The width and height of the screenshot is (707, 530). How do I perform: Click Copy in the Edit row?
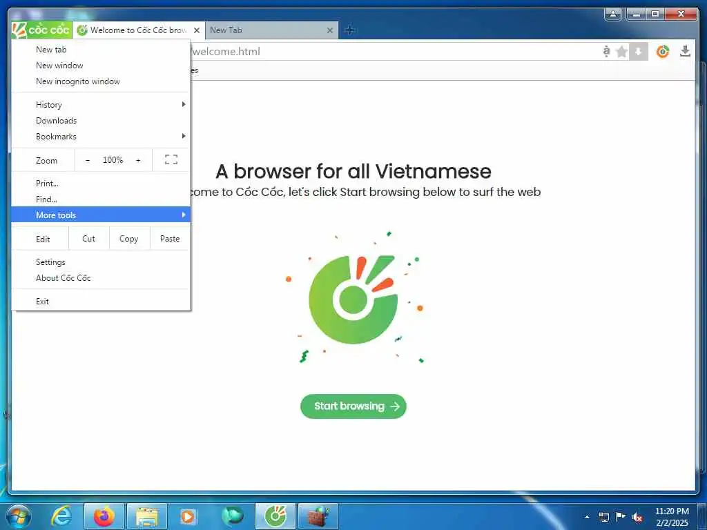[x=129, y=238]
